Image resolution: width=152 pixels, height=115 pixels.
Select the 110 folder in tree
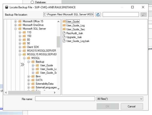[x=29, y=32]
